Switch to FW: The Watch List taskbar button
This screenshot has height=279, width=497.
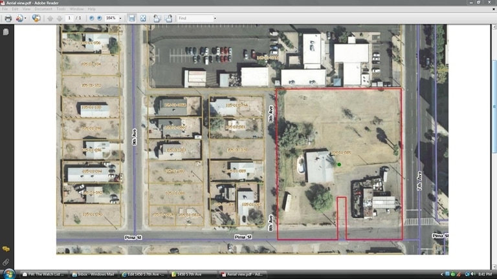point(45,274)
